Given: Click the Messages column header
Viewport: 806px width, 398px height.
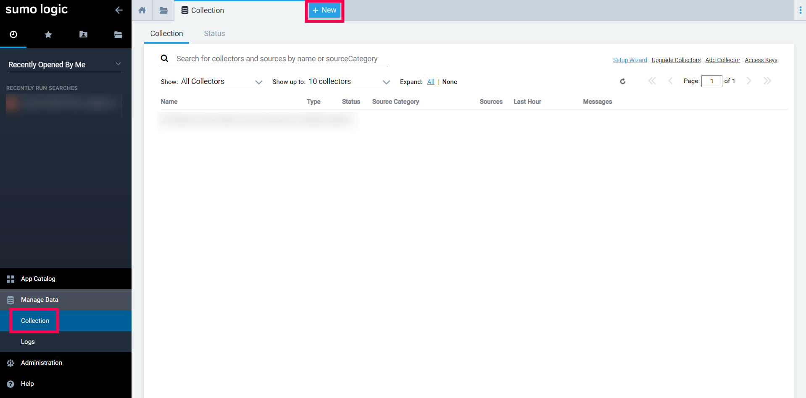Looking at the screenshot, I should [x=597, y=102].
